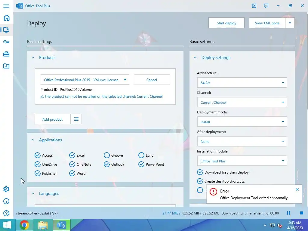
Task: Open the Office product selection dropdown
Action: [85, 80]
